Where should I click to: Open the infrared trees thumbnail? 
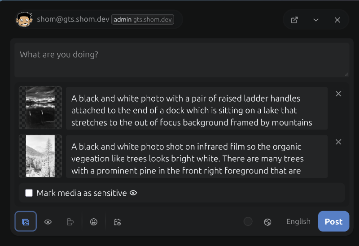(40, 156)
